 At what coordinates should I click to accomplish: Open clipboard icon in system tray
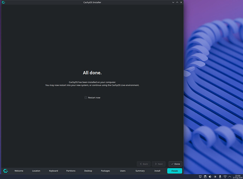205,176
